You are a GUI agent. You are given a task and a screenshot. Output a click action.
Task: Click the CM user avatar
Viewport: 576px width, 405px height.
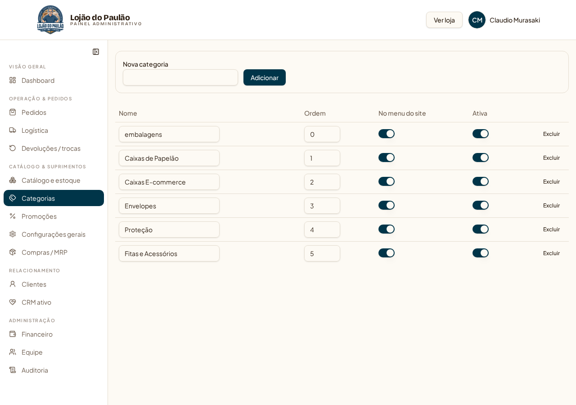tap(477, 20)
